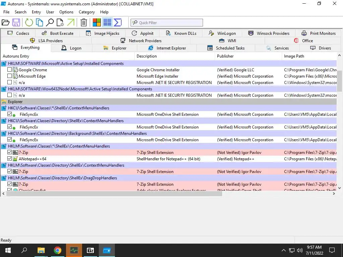
Task: Click the vertical scrollbar down arrow
Action: pos(339,188)
